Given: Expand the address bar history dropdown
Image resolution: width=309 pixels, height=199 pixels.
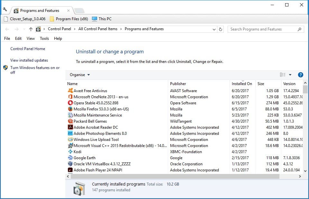Looking at the screenshot, I should pyautogui.click(x=214, y=29).
